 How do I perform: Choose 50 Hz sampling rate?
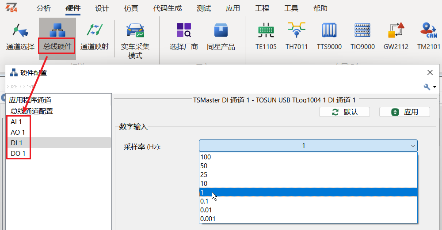tap(308, 166)
